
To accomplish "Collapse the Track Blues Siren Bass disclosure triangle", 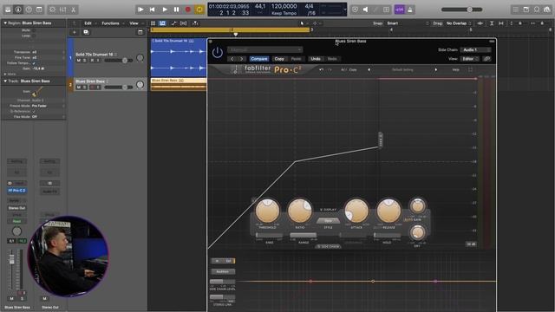I will 5,81.
